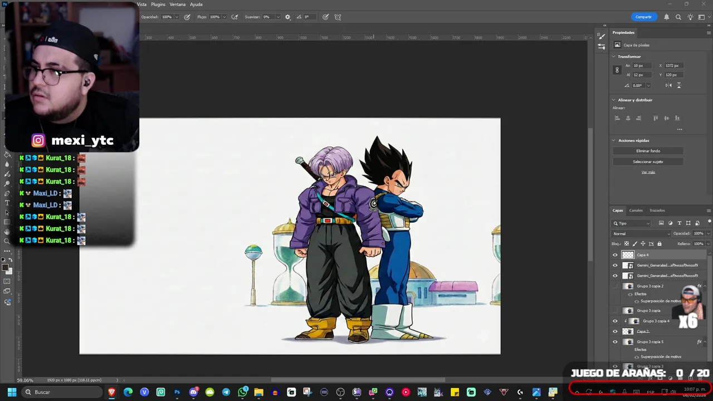Click the link width and height icon
The image size is (713, 401).
617,70
